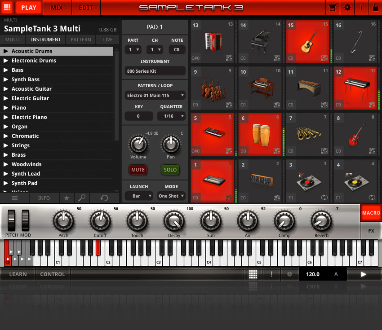Click the LEARN button
The image size is (382, 330).
(x=18, y=274)
